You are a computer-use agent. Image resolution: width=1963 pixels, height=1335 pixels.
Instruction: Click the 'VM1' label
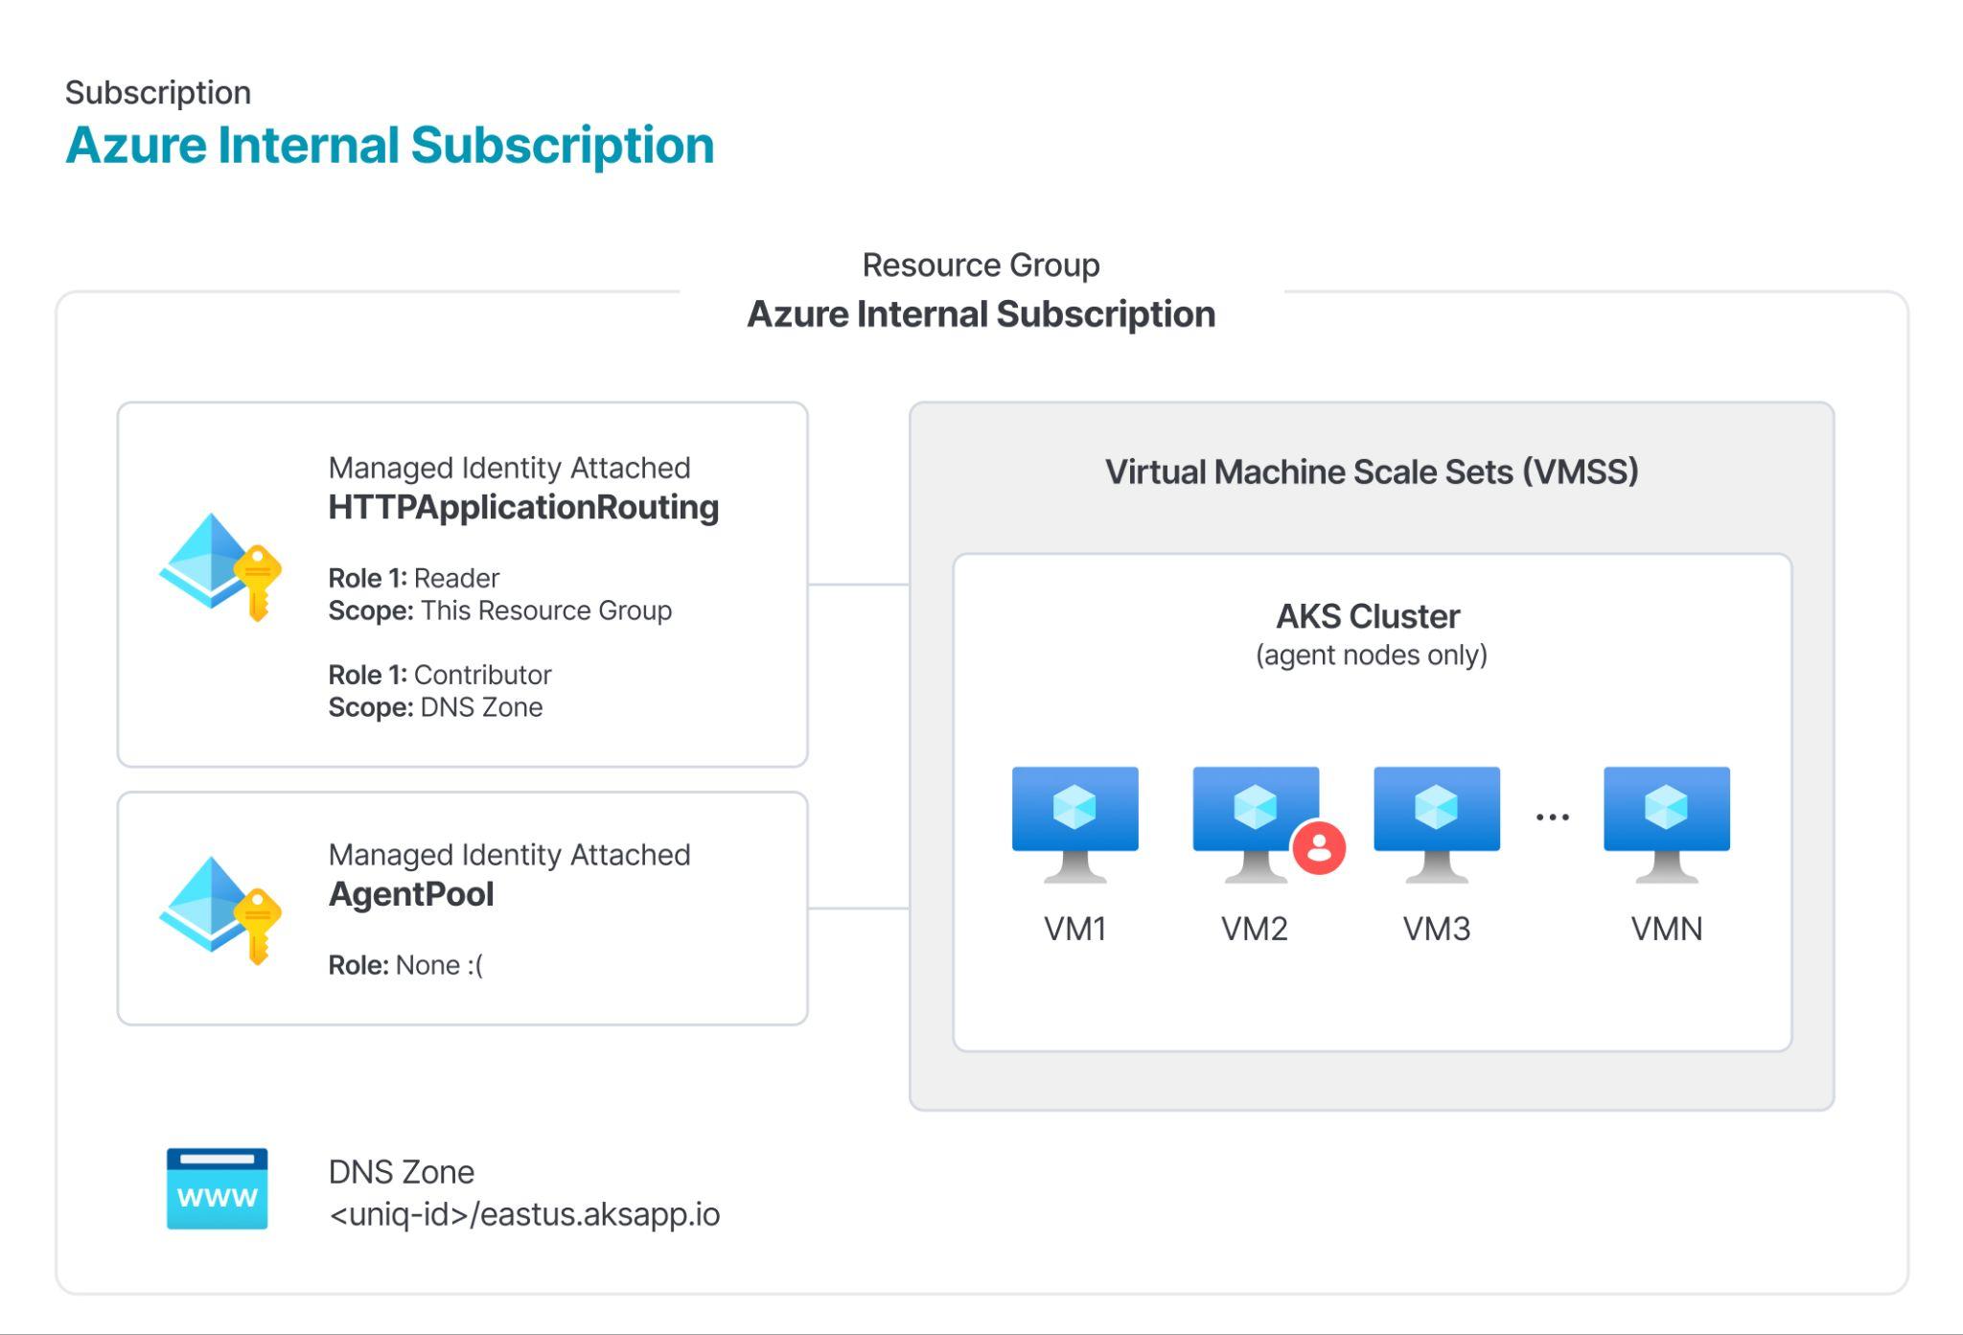coord(1075,929)
